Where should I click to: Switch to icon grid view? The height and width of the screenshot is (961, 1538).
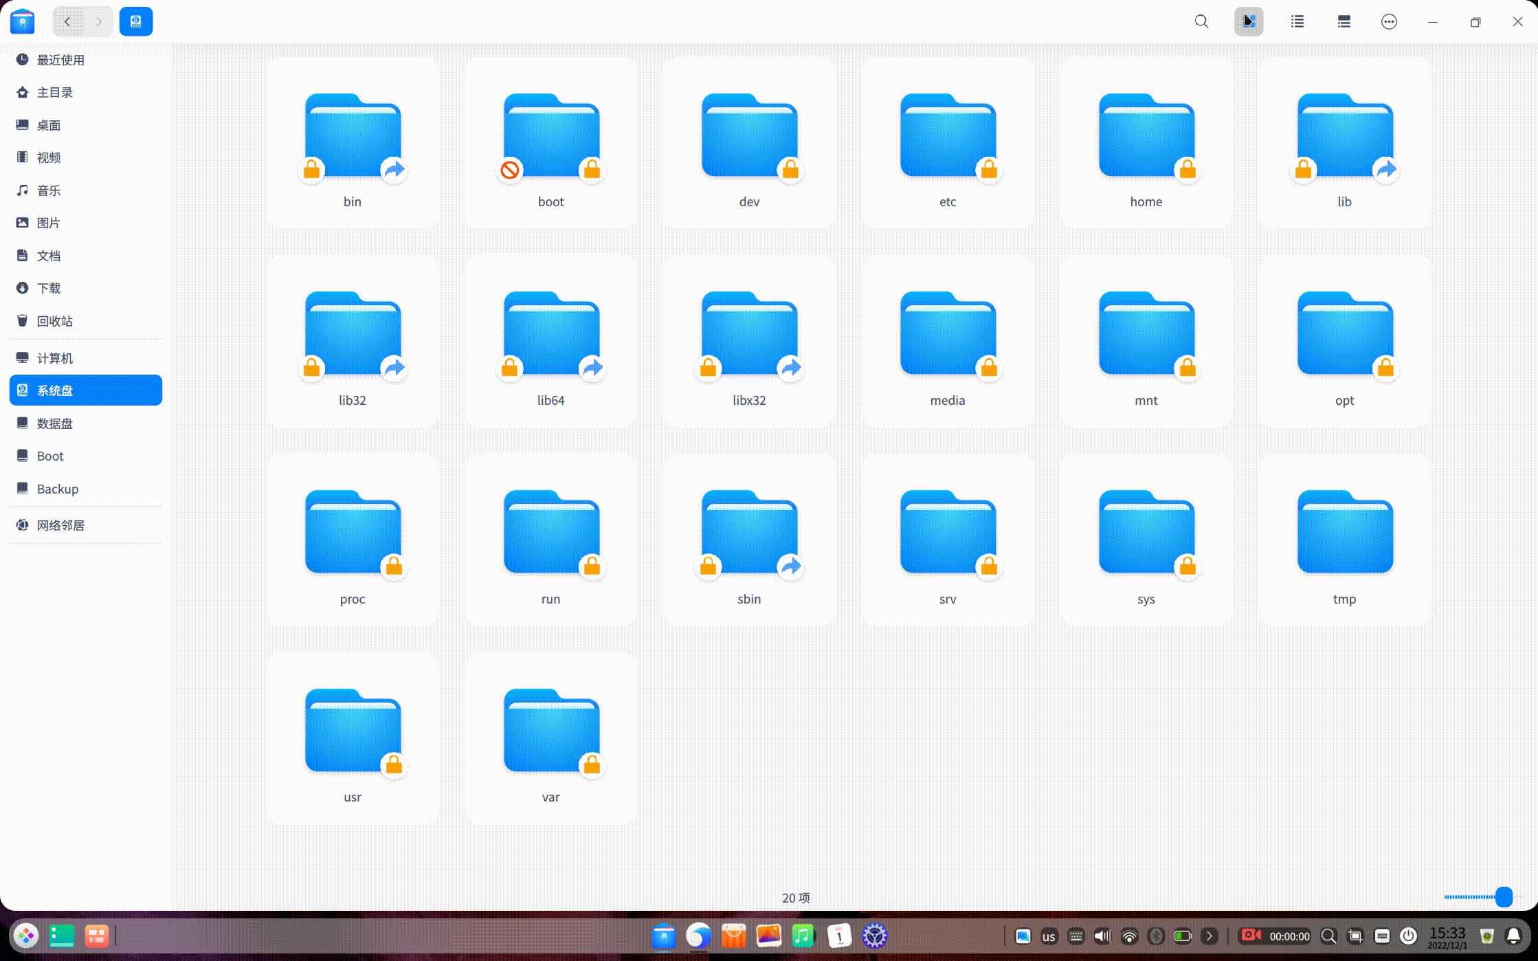click(1249, 21)
